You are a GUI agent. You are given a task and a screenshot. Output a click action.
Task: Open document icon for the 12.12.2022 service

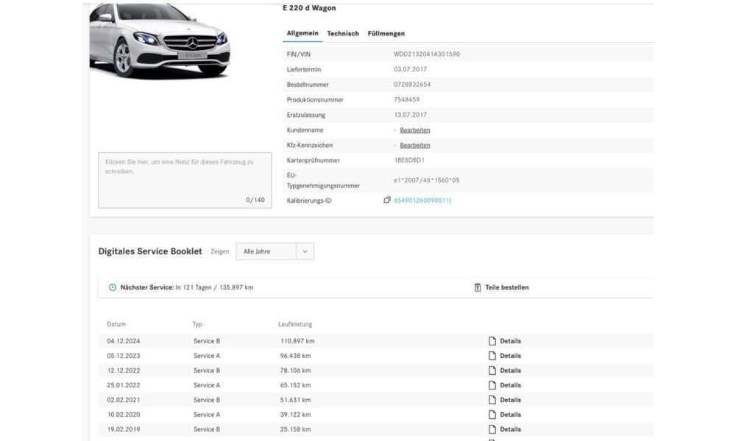click(x=492, y=370)
